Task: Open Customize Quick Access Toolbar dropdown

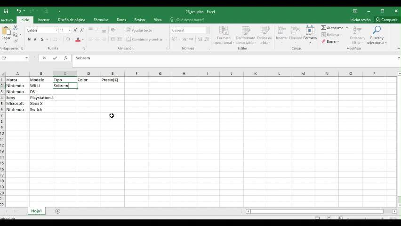Action: click(59, 11)
